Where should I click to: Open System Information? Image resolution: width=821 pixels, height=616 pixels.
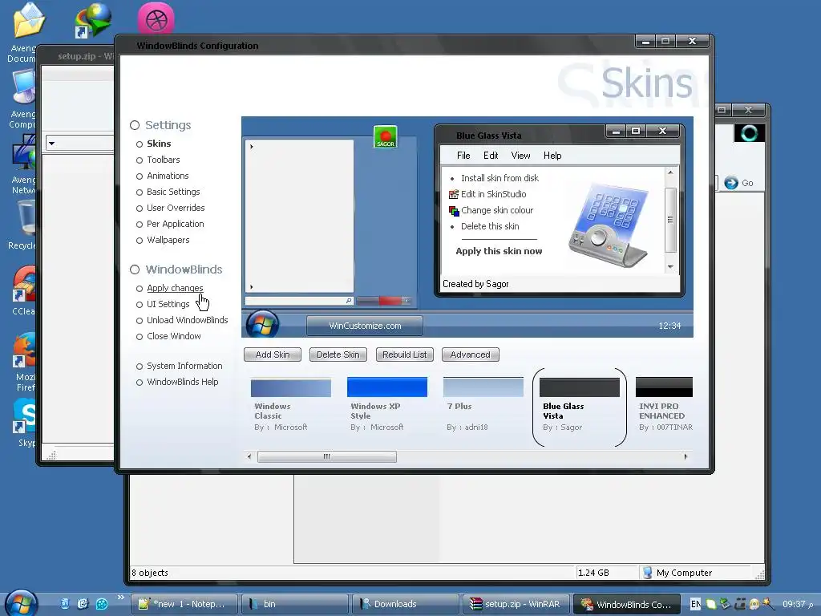click(184, 366)
